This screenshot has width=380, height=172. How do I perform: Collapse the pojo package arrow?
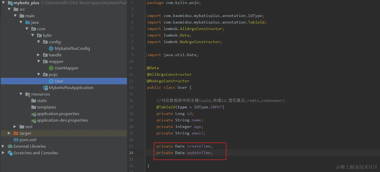click(38, 75)
